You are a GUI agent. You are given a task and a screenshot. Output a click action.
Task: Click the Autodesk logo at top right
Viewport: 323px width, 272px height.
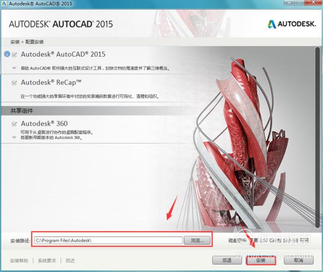[292, 24]
